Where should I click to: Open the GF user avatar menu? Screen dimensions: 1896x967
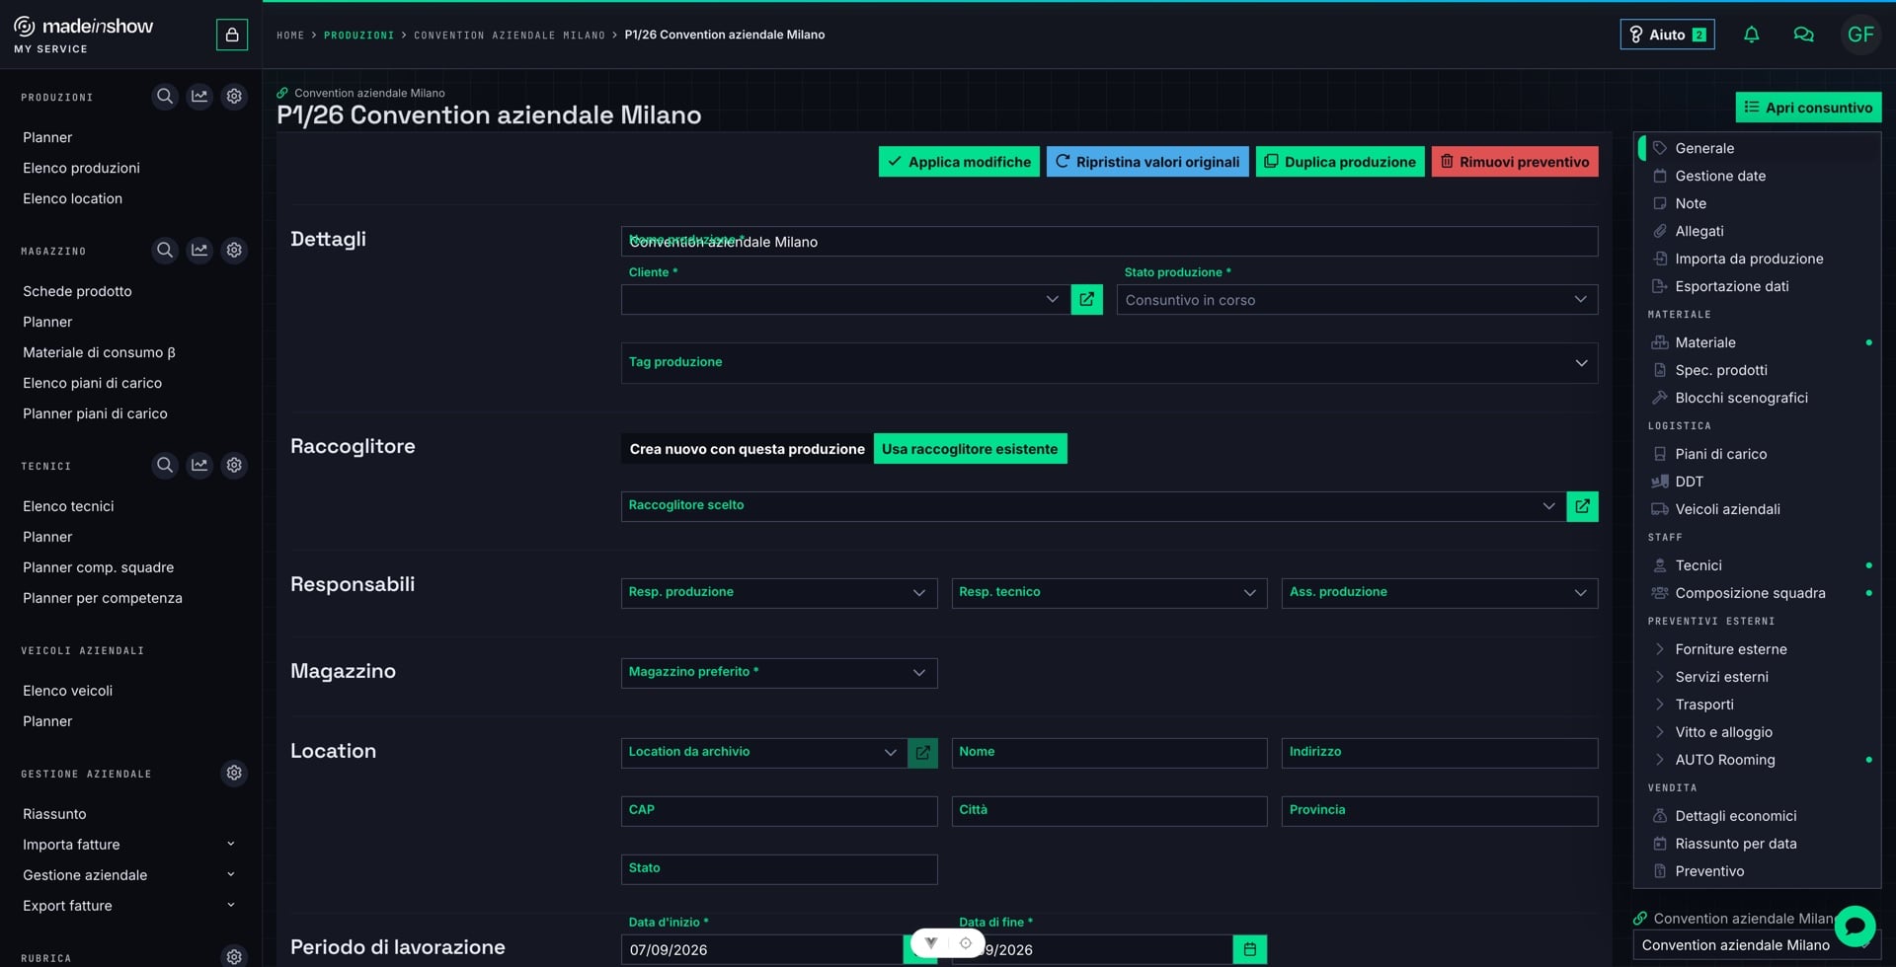[x=1860, y=35]
